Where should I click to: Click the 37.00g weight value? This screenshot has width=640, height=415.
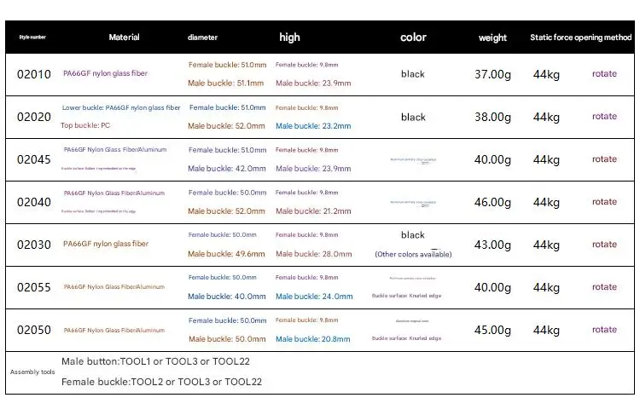click(492, 74)
